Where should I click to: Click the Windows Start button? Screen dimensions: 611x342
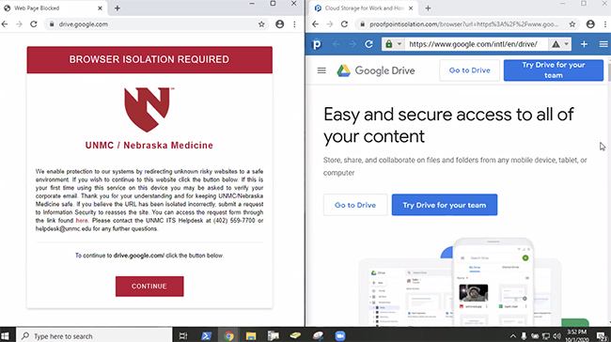pyautogui.click(x=5, y=335)
